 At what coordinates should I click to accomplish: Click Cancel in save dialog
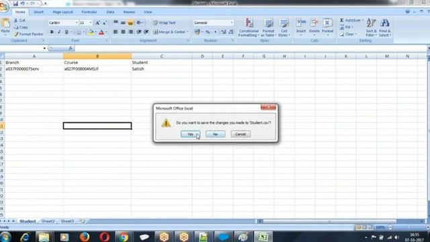coord(241,134)
